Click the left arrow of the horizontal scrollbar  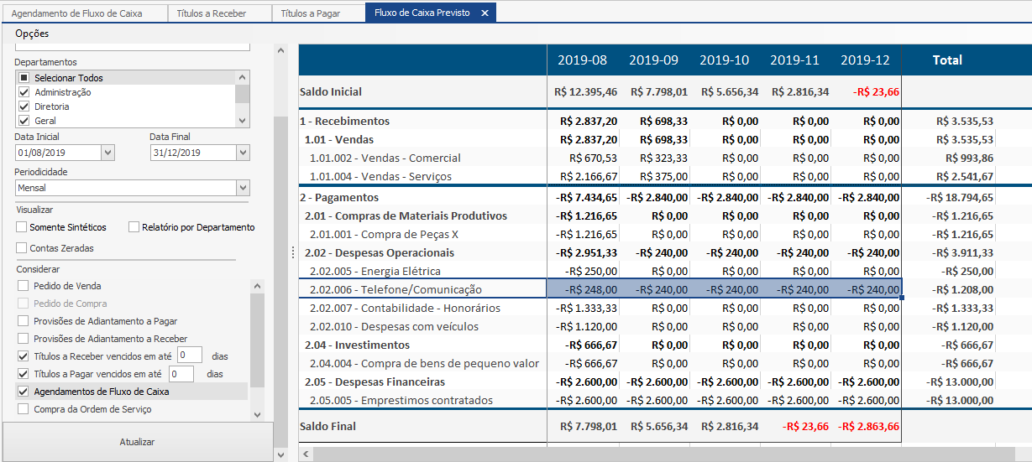[x=306, y=454]
